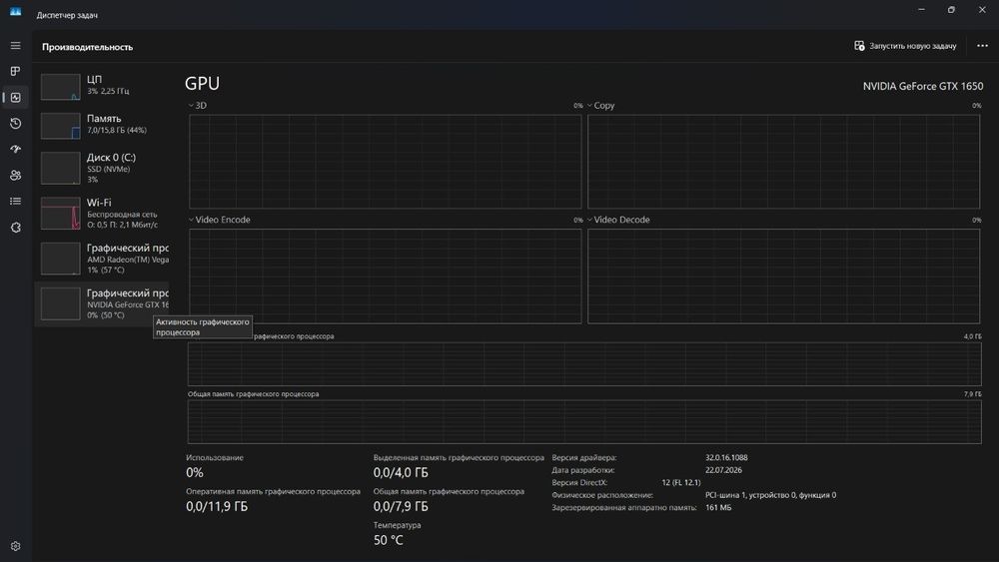Click the Wi-Fi mini graph thumbnail

point(61,214)
